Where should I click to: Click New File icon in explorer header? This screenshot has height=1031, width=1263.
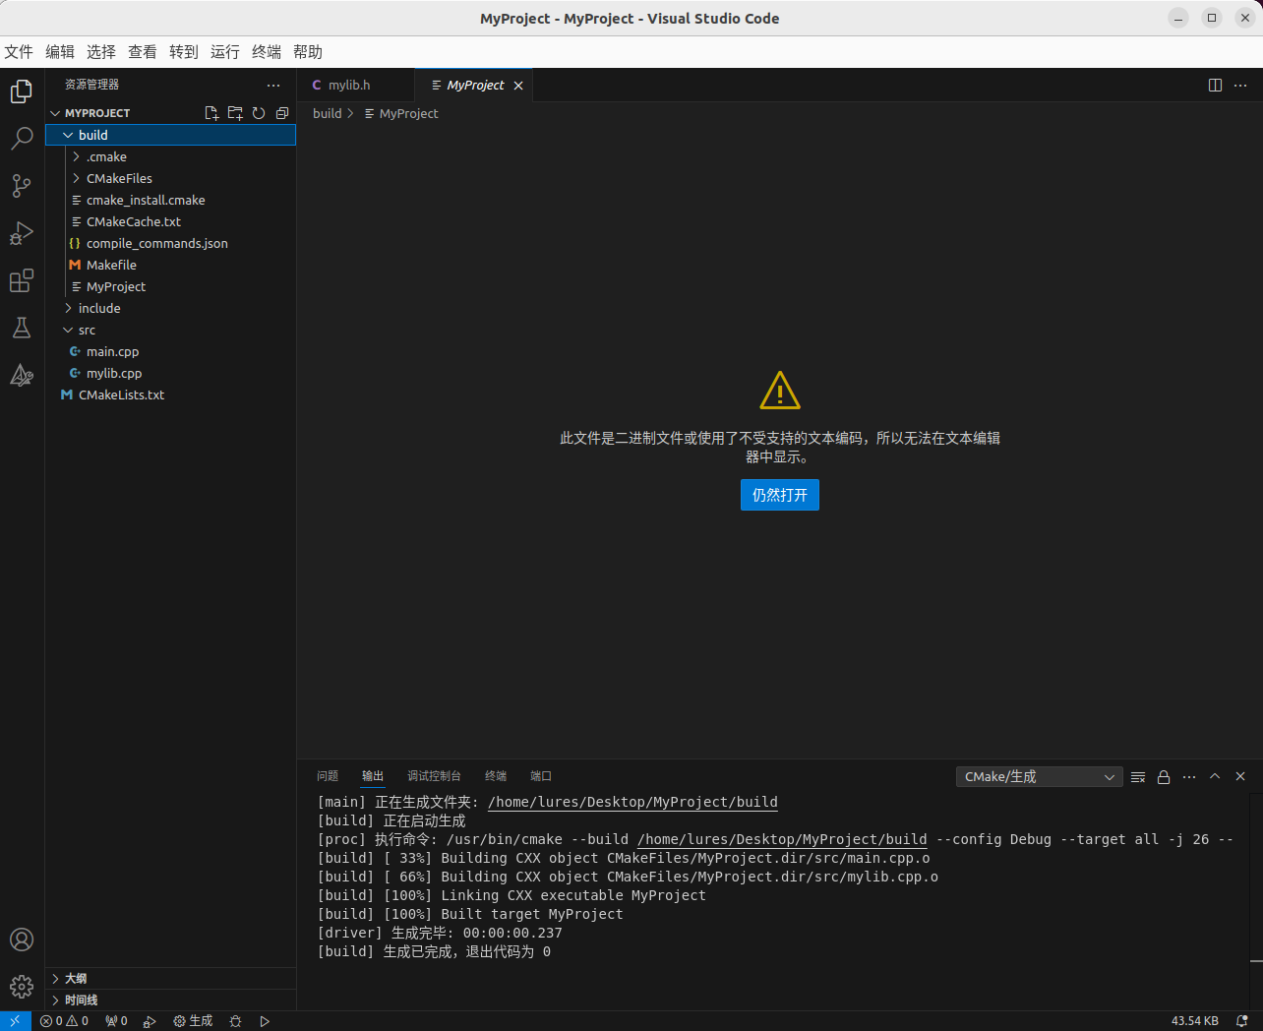(211, 113)
